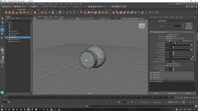This screenshot has width=198, height=111.
Task: Toggle Display In Viewport checkbox
Action: point(166,34)
